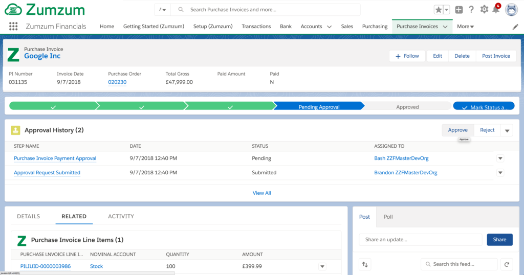
Task: Open row menu for Purchase Invoice Payment Approval
Action: pyautogui.click(x=500, y=158)
